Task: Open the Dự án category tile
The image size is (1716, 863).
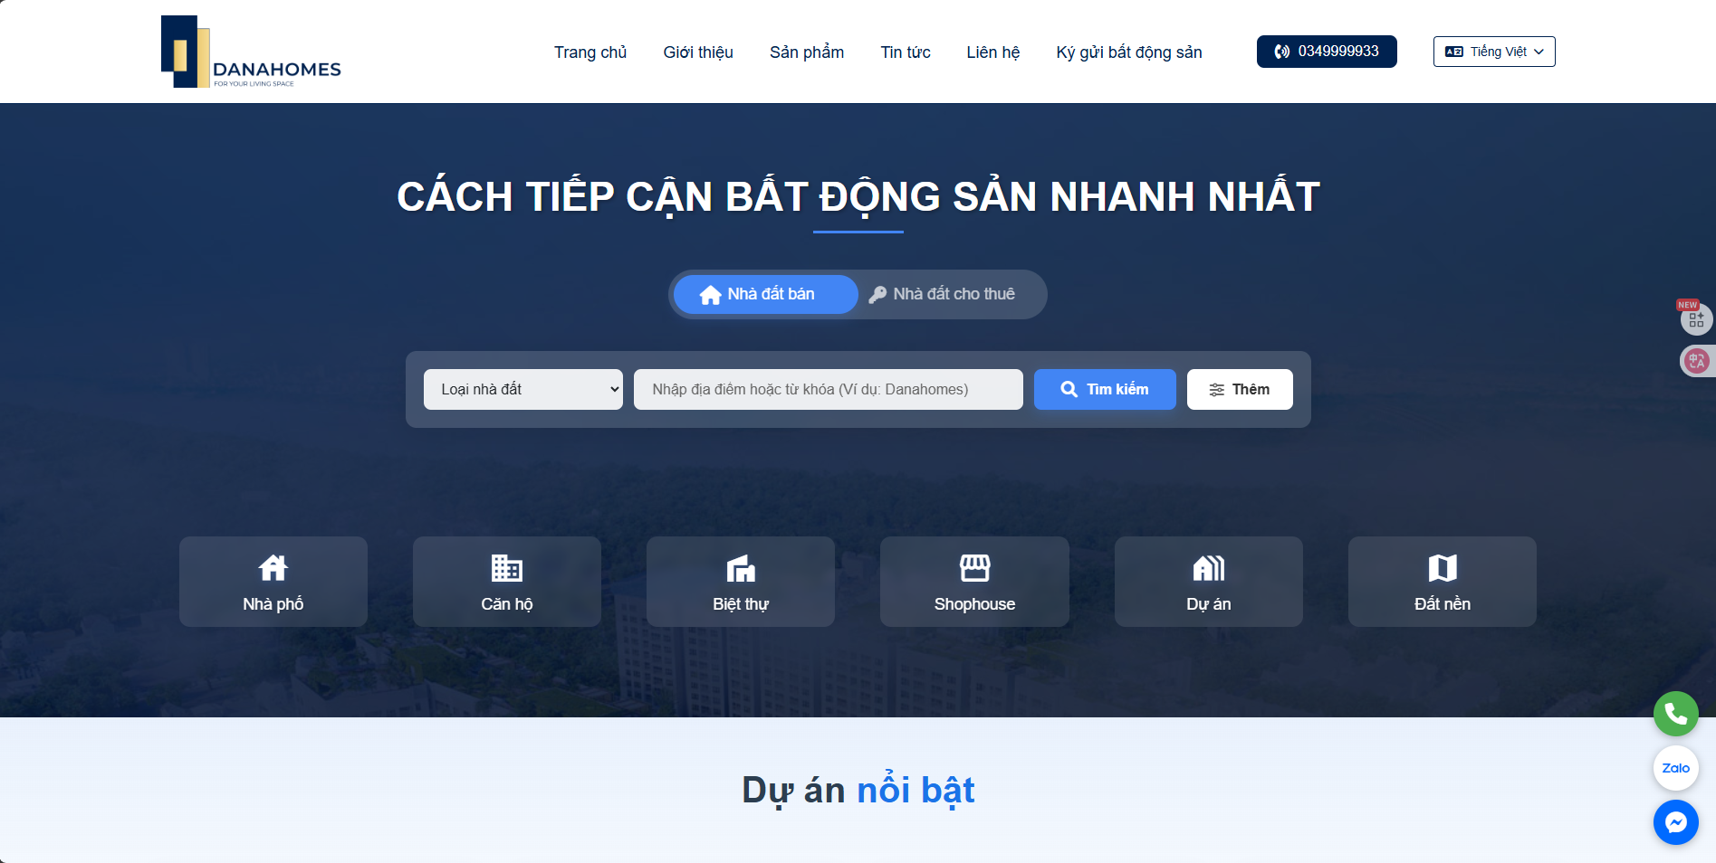Action: pyautogui.click(x=1208, y=582)
